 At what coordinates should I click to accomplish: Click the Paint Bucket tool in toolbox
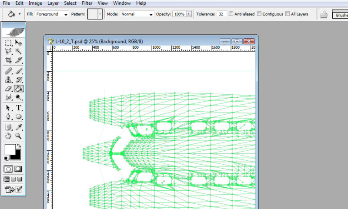(19, 89)
